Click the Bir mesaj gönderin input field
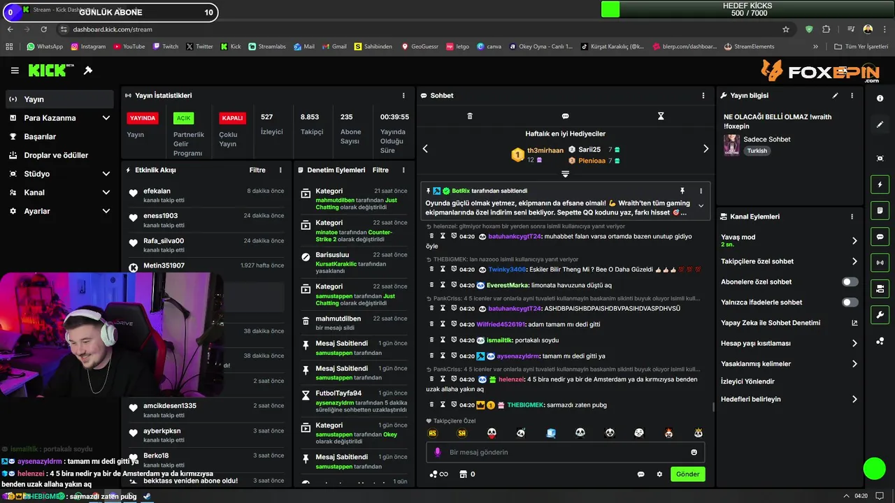895x503 pixels. (x=566, y=452)
